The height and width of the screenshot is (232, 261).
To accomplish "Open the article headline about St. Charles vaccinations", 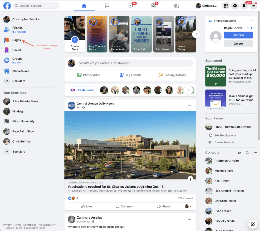I will point(115,187).
